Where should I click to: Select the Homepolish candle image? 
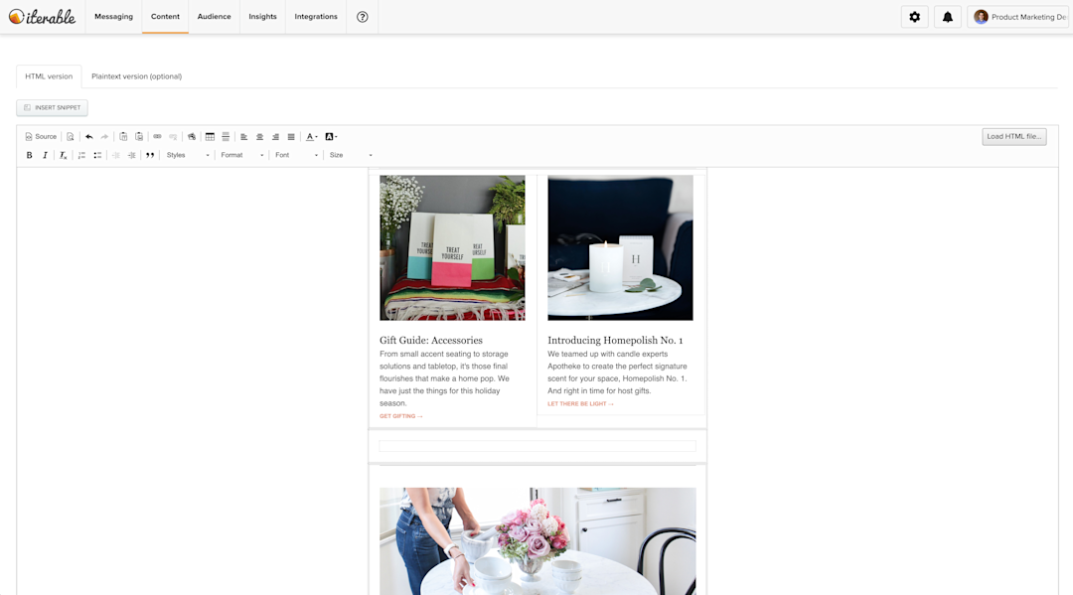[x=620, y=247]
